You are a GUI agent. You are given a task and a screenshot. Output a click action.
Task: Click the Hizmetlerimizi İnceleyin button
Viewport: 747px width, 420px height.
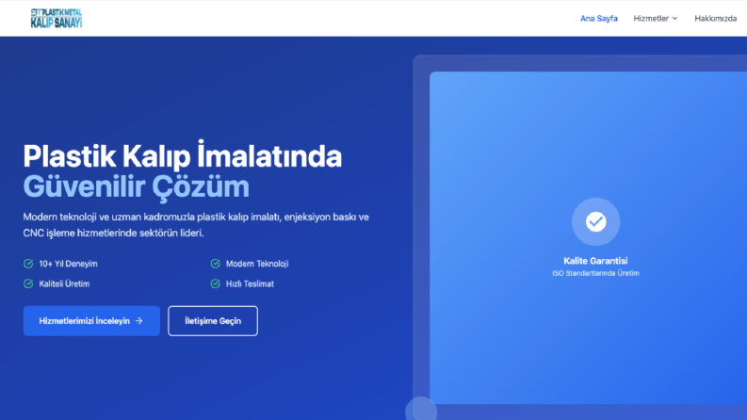click(91, 321)
